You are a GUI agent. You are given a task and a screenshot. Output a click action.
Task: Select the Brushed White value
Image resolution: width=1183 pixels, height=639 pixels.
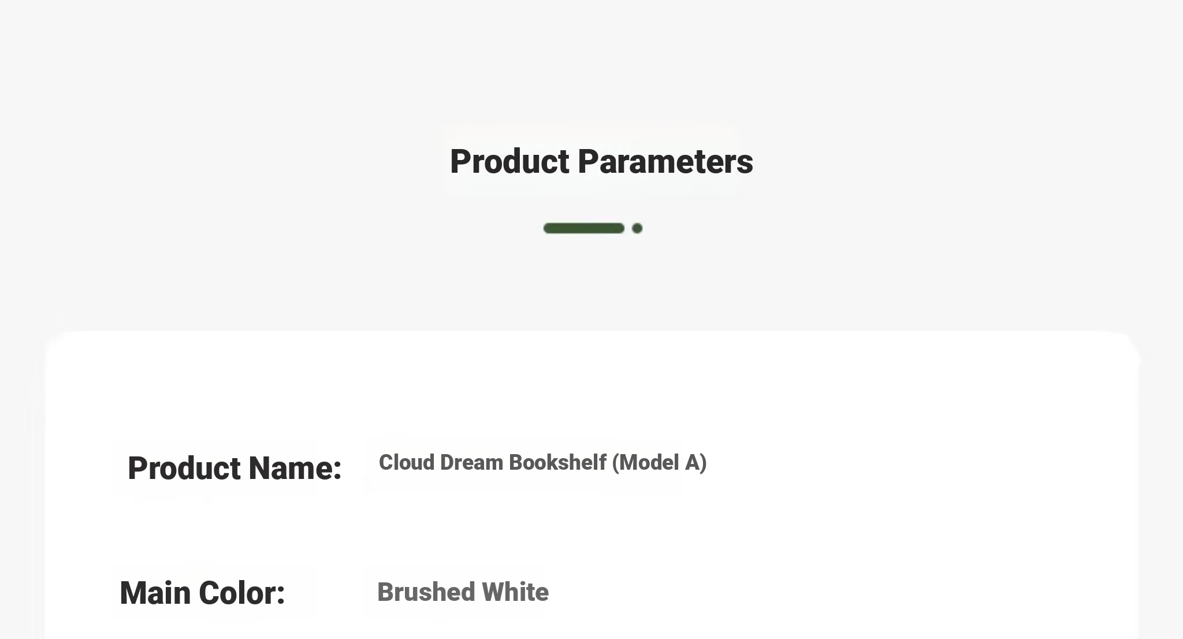(x=463, y=592)
